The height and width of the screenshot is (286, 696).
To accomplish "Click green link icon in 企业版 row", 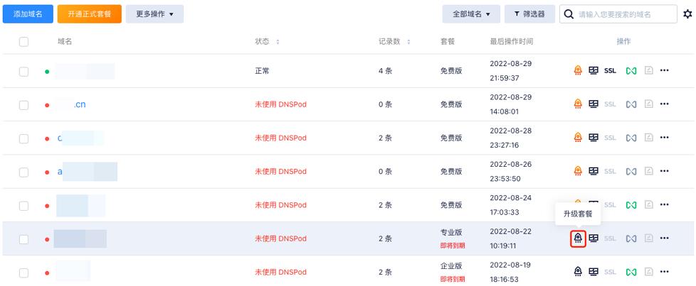I will (631, 272).
